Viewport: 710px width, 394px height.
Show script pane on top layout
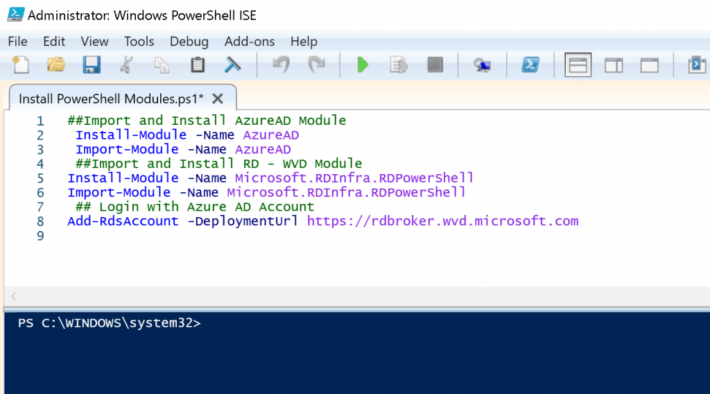578,65
